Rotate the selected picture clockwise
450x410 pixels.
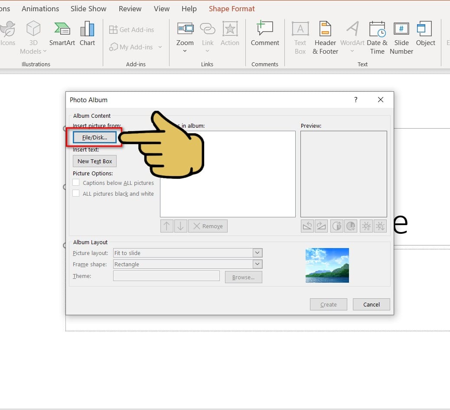click(x=321, y=226)
